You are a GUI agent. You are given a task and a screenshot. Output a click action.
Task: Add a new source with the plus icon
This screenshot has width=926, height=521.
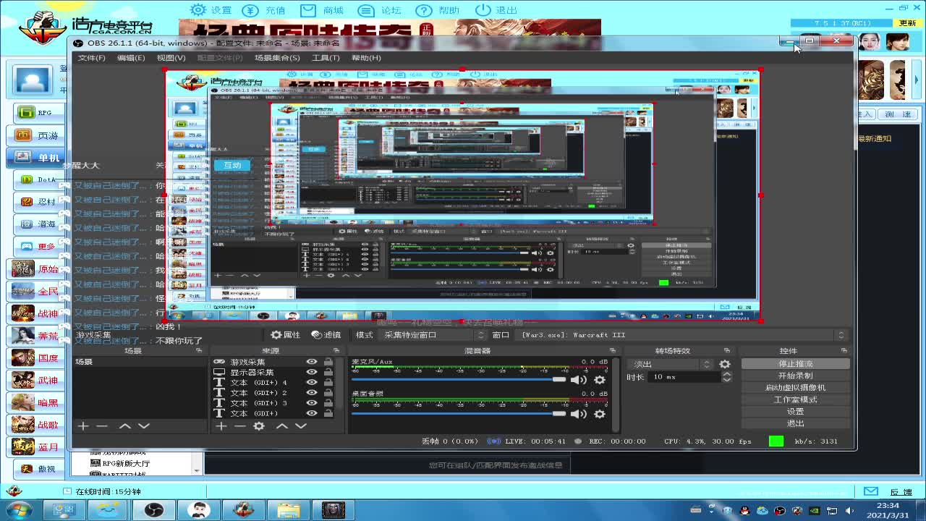(x=221, y=426)
